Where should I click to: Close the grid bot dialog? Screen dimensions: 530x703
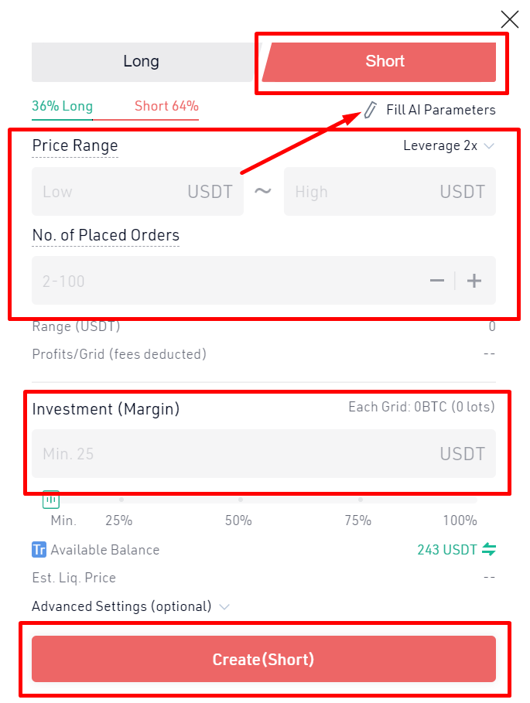[x=510, y=20]
